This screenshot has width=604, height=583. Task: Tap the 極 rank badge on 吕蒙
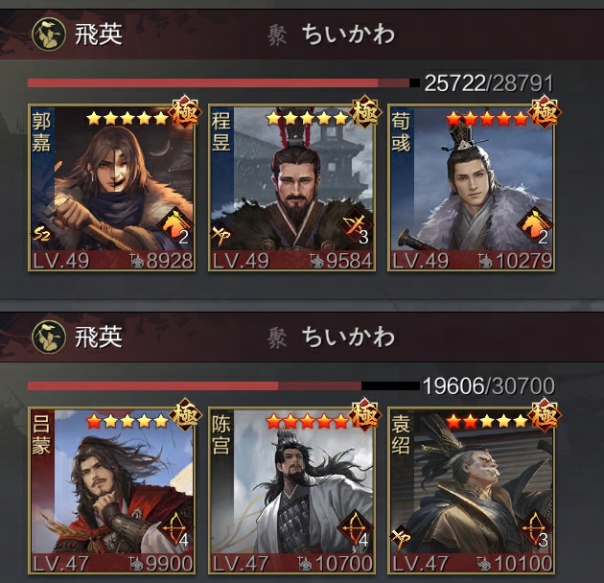pyautogui.click(x=185, y=415)
